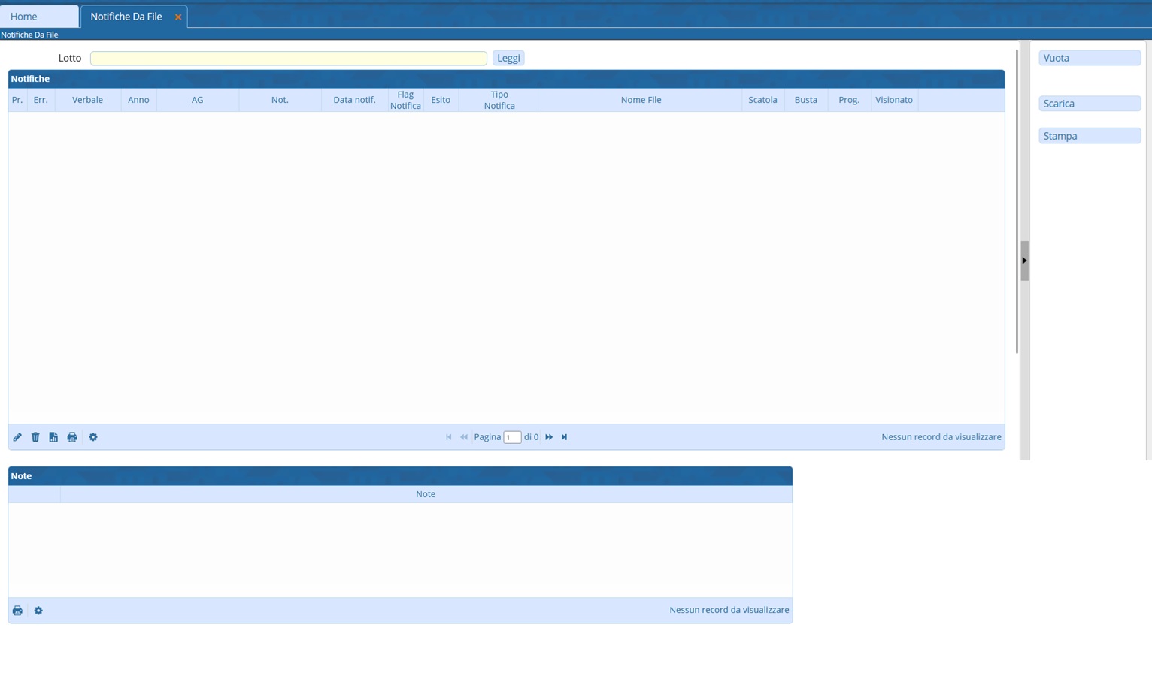Image resolution: width=1152 pixels, height=676 pixels.
Task: Click the trash delete icon in Notifiche toolbar
Action: coord(35,437)
